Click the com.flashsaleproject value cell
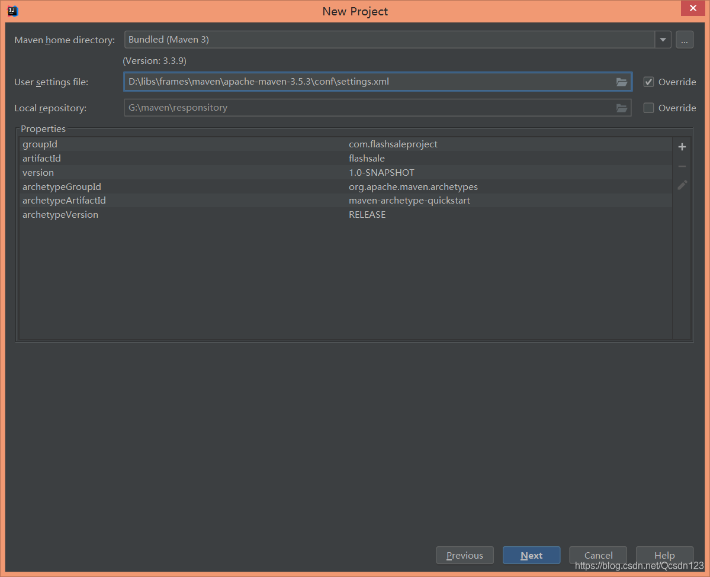The width and height of the screenshot is (710, 577). coord(393,144)
